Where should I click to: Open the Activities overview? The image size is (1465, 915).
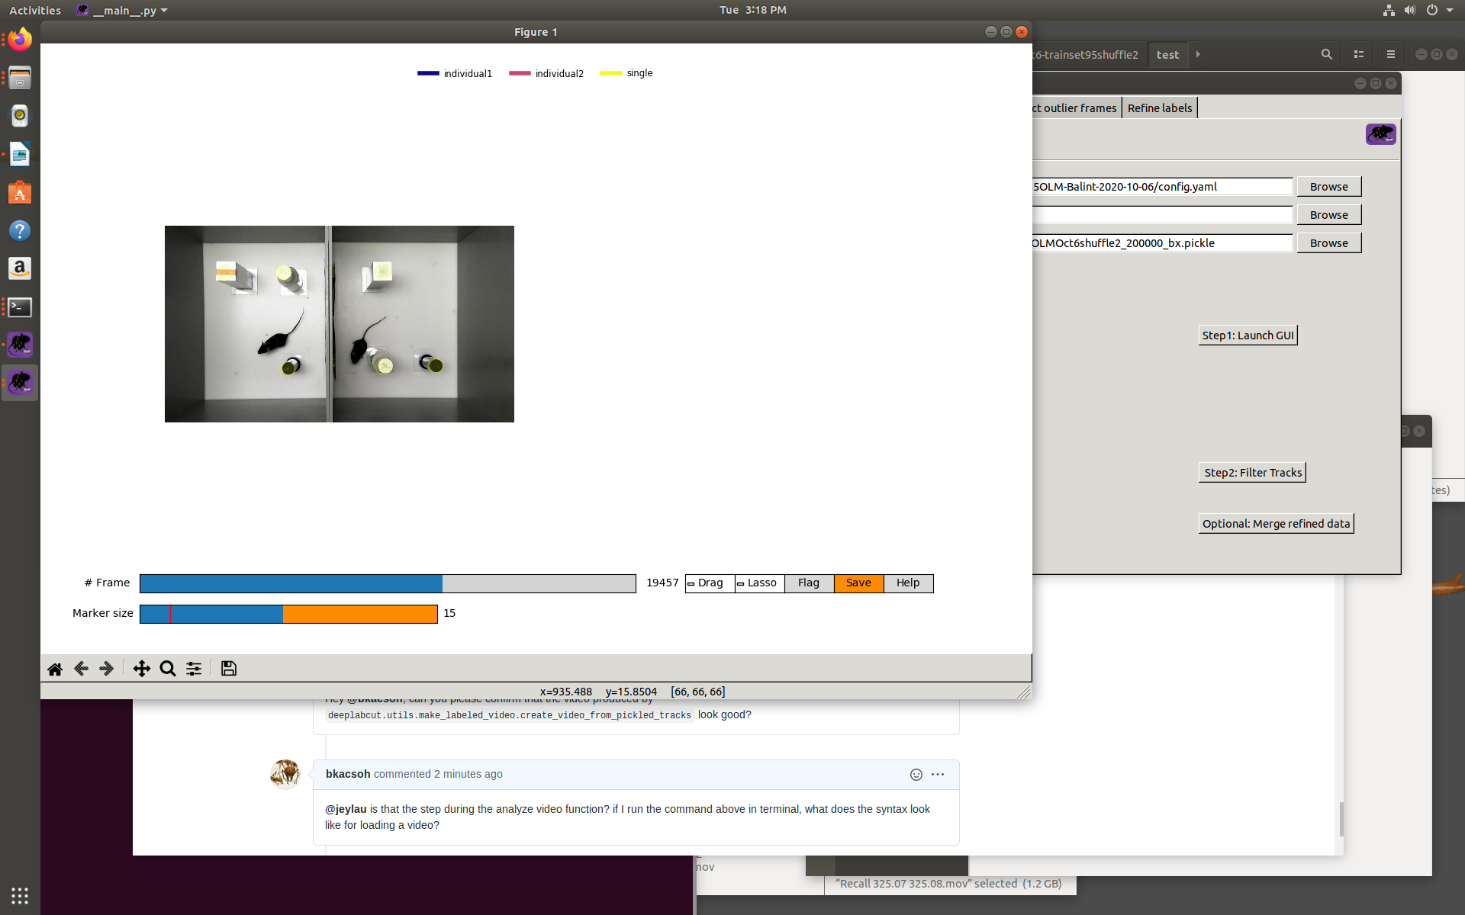click(x=35, y=10)
